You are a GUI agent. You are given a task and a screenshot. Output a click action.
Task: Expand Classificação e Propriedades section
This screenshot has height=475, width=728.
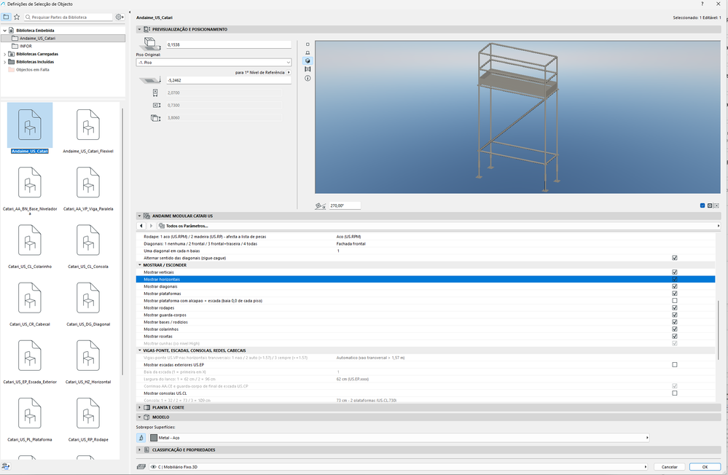pyautogui.click(x=139, y=450)
